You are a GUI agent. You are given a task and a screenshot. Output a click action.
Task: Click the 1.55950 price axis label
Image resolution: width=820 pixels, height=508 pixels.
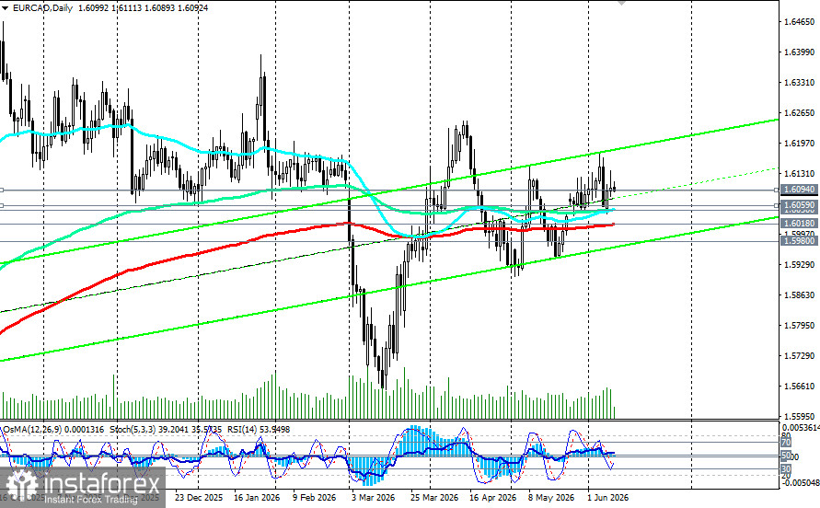pyautogui.click(x=800, y=416)
